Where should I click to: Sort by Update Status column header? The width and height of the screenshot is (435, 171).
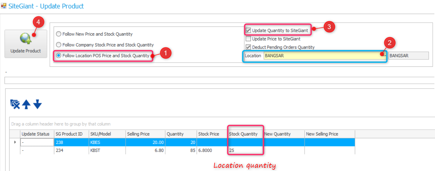37,134
